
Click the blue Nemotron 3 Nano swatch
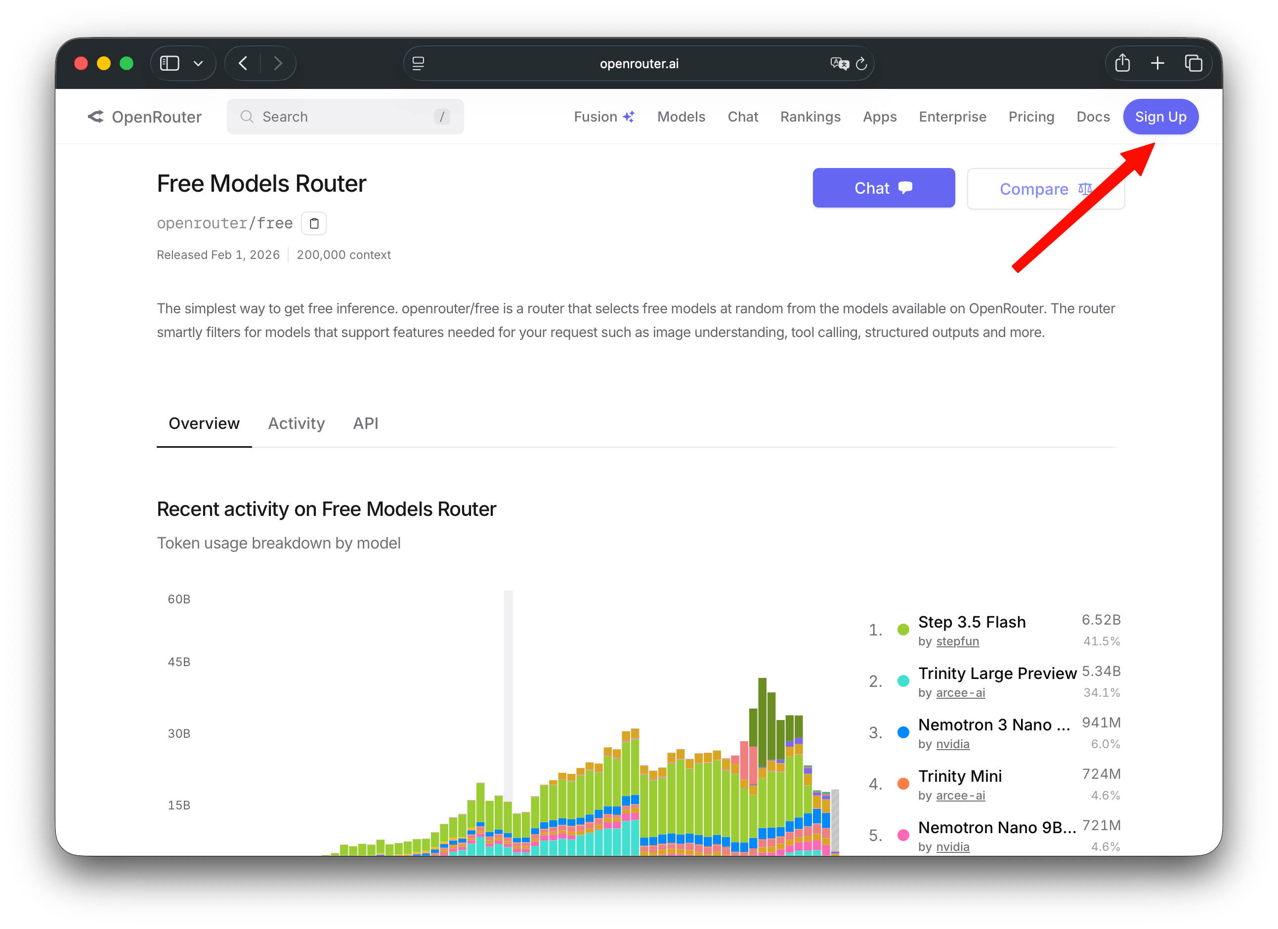click(903, 732)
